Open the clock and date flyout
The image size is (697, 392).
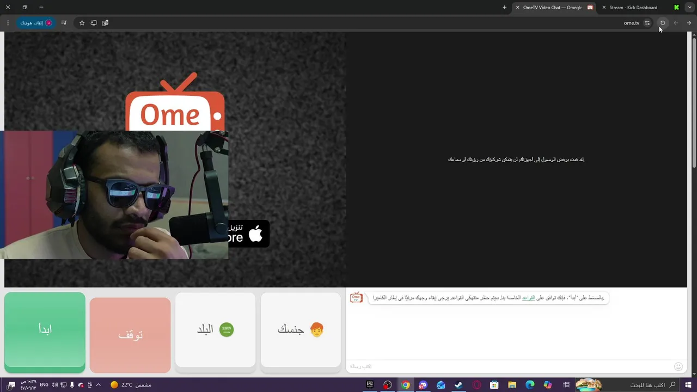click(28, 385)
